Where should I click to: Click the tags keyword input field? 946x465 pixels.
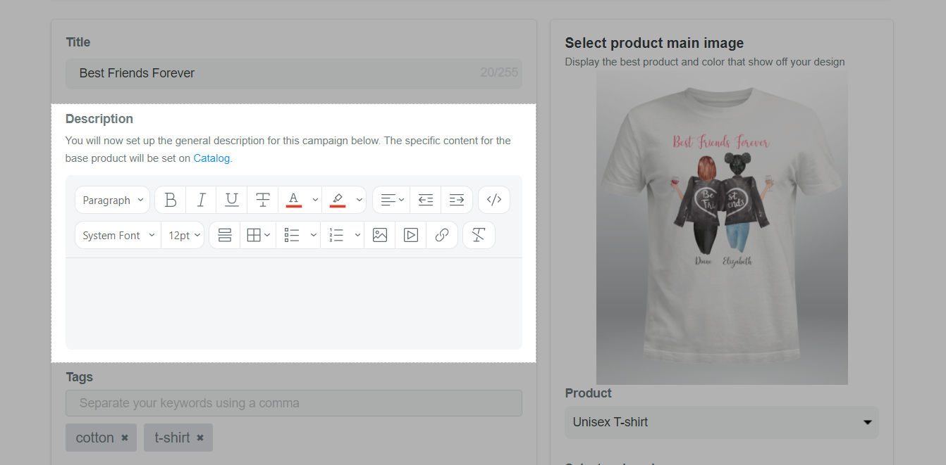tap(294, 403)
